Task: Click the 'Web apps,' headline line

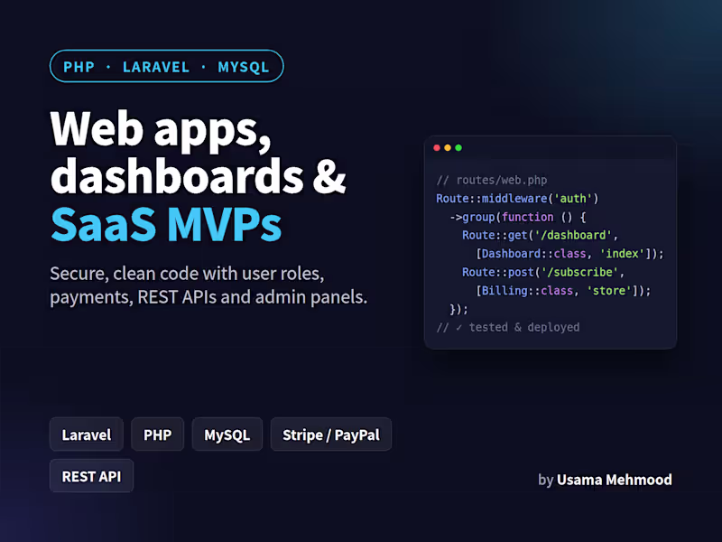Action: point(161,131)
